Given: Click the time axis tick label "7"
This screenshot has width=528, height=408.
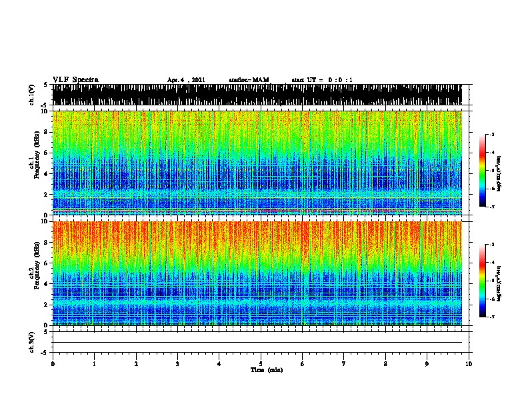Looking at the screenshot, I should (x=344, y=364).
